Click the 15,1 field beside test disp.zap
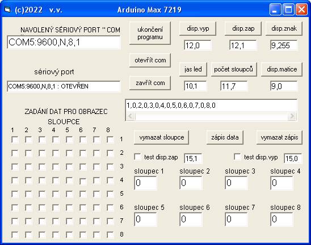Screen dimensions: 311x245 click(193, 158)
